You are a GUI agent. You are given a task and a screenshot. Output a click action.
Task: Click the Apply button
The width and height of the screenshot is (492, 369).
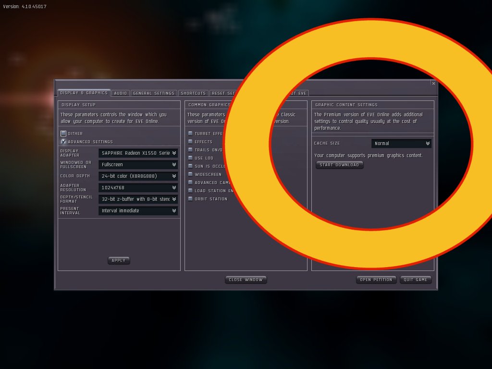tap(119, 260)
